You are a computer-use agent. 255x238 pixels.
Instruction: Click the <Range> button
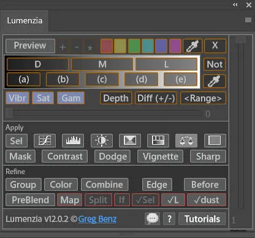[x=203, y=98]
